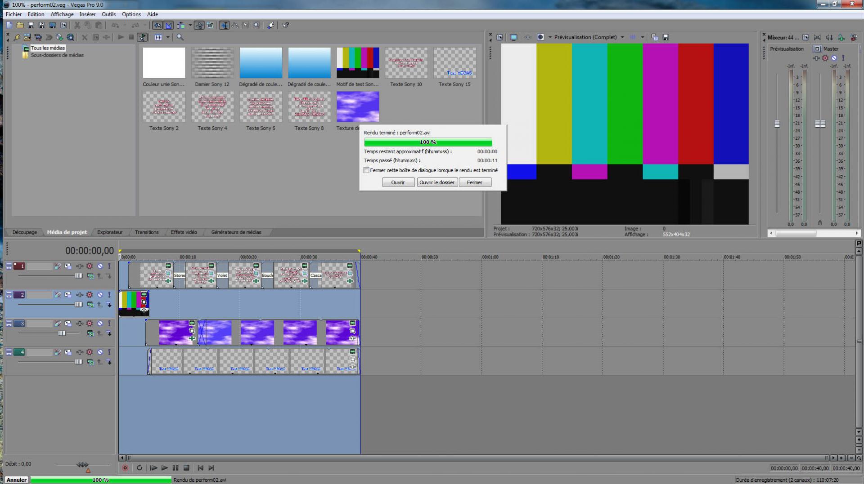Solo video track 4

pyautogui.click(x=109, y=352)
